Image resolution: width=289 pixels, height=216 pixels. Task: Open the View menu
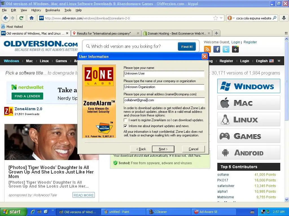point(24,10)
